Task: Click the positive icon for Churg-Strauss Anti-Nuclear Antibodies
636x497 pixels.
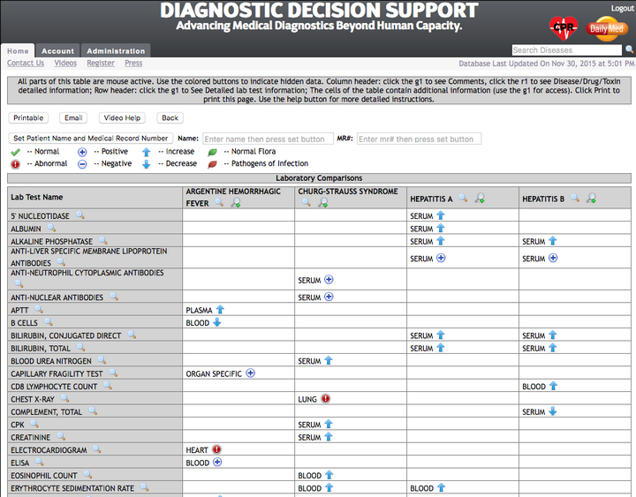Action: click(329, 297)
